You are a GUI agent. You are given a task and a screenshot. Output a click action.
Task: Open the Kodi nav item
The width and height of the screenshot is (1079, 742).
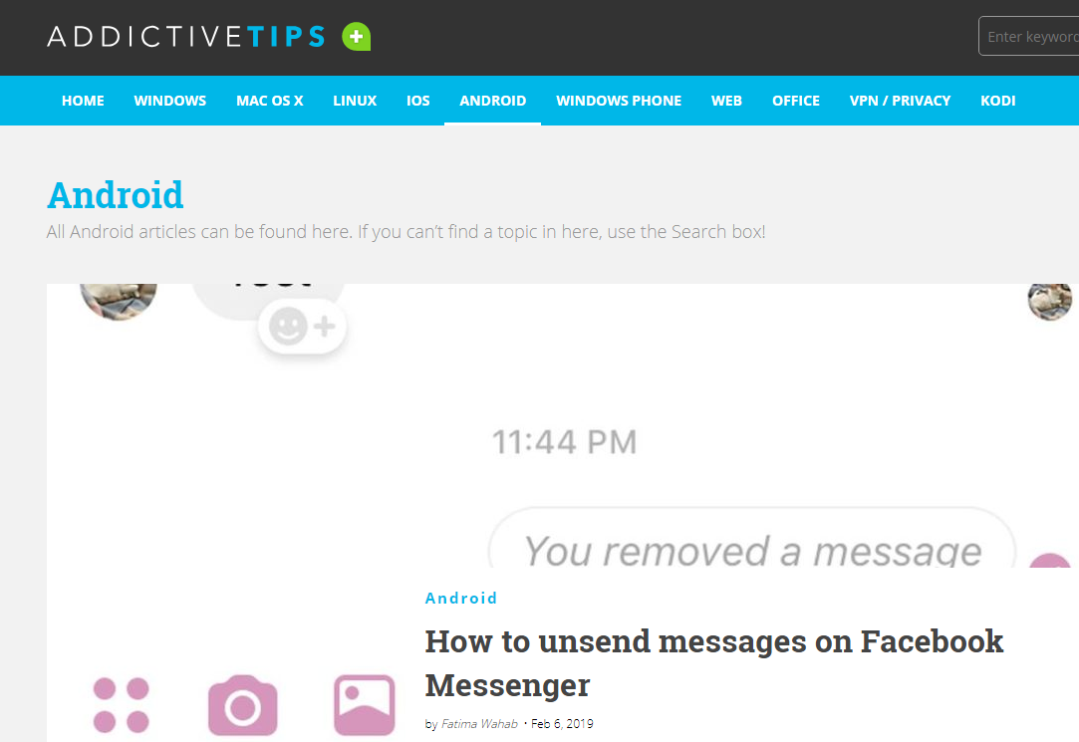997,101
